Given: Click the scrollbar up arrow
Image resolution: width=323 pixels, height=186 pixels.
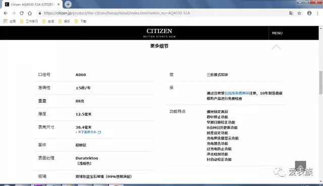Looking at the screenshot, I should pyautogui.click(x=321, y=28).
